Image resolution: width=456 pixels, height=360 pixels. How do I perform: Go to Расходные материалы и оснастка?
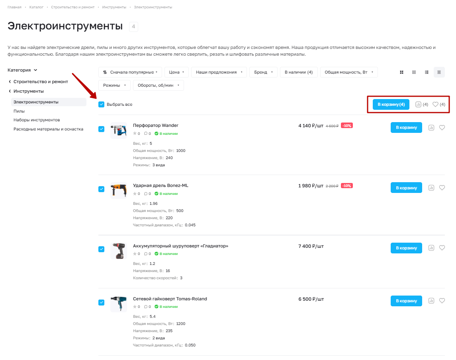48,129
